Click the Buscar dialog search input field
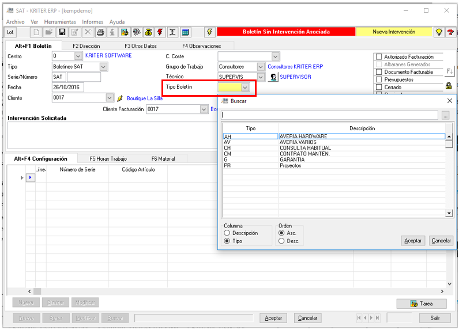 tap(330, 115)
